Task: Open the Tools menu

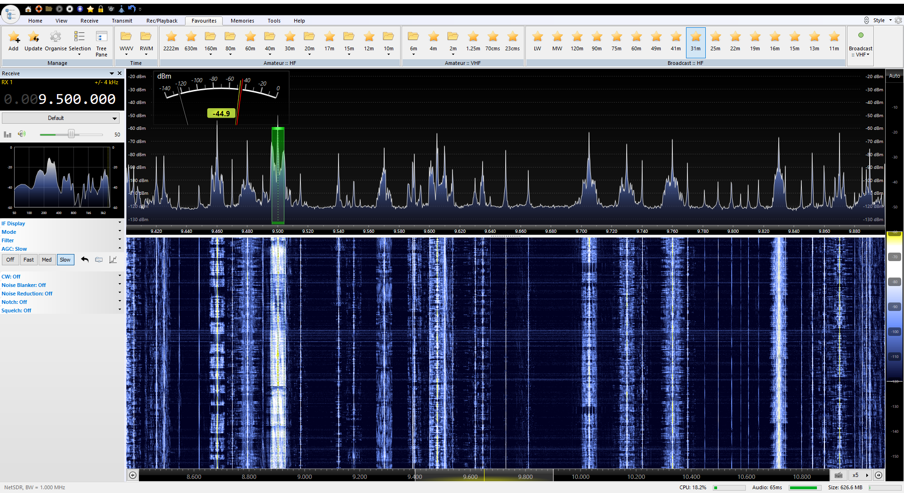Action: point(274,21)
